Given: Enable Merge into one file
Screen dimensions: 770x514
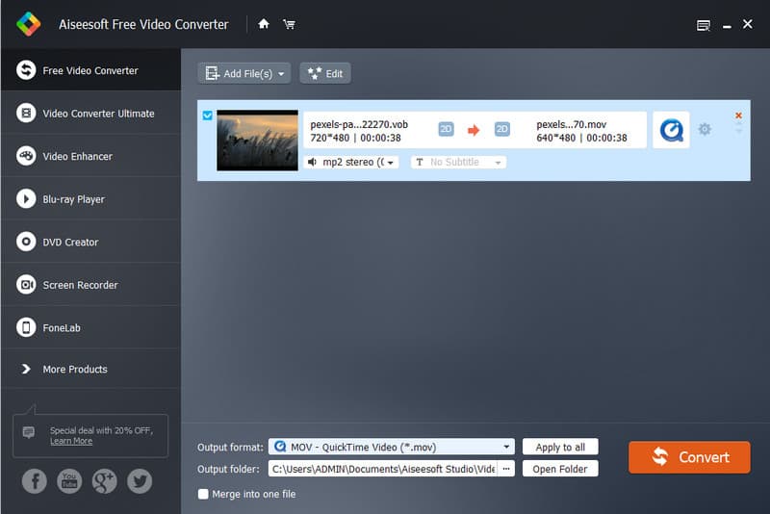Looking at the screenshot, I should pos(203,494).
